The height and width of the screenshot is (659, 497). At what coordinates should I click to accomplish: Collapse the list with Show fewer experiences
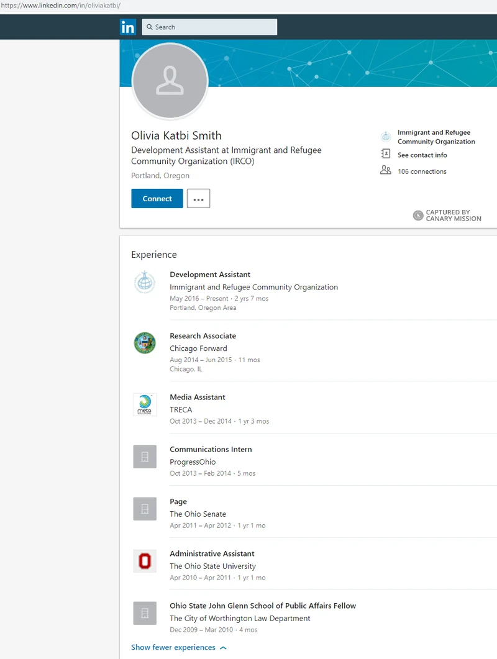pyautogui.click(x=173, y=647)
